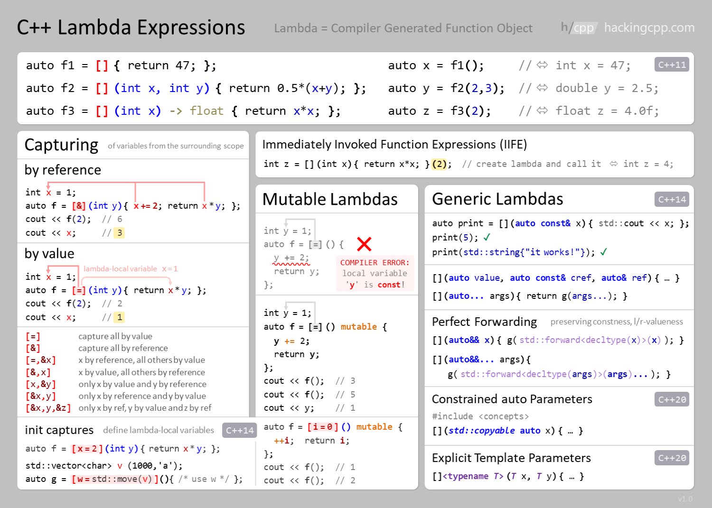The width and height of the screenshot is (712, 508).
Task: Click the C++14 badge next to init captures
Action: (x=240, y=431)
